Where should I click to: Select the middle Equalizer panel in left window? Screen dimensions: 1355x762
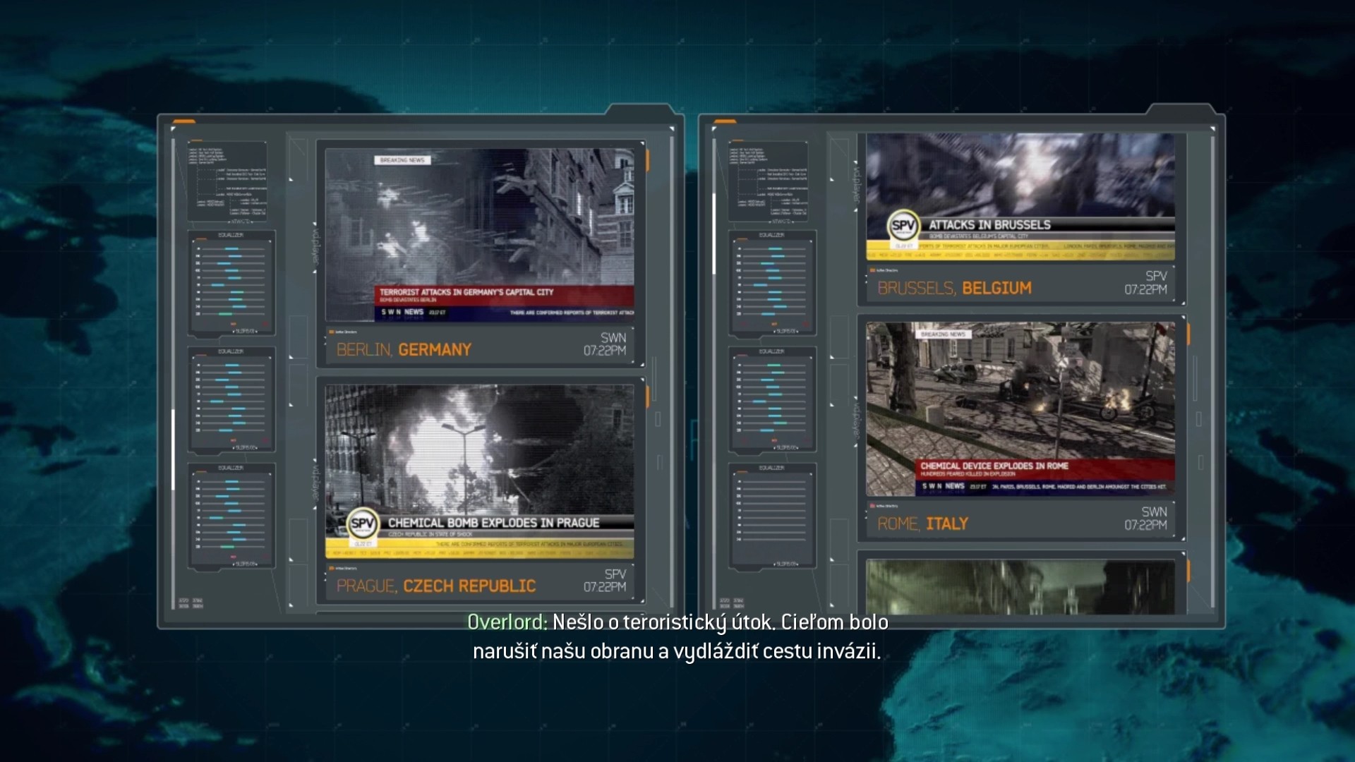click(x=231, y=399)
